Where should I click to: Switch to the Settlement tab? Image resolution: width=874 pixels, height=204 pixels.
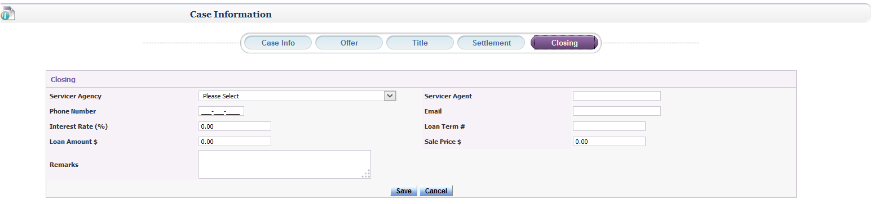[491, 43]
